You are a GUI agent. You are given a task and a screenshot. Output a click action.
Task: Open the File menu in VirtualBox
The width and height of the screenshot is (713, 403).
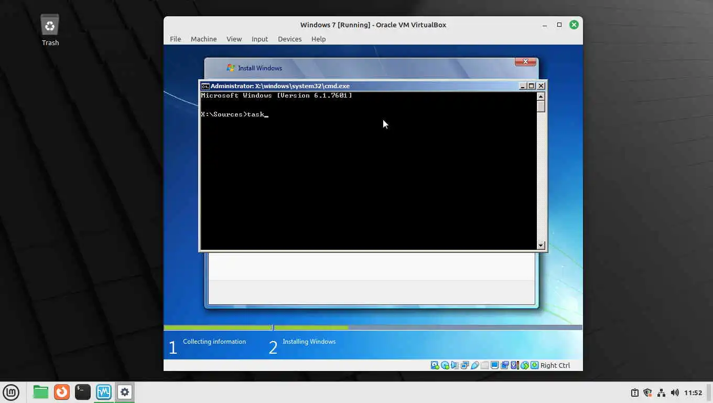(x=175, y=39)
